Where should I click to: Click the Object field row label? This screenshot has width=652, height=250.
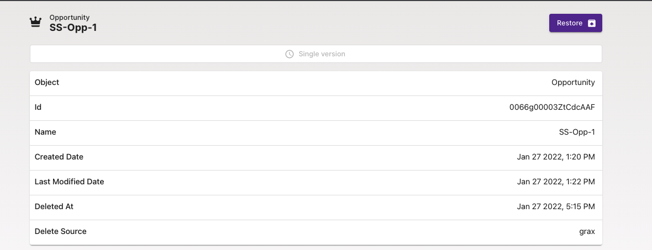tap(47, 82)
